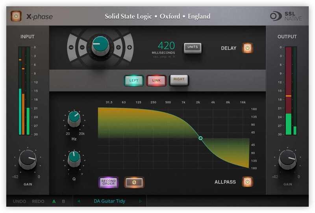Viewport: 315px width, 213px height.
Task: Click the UNDO button
Action: [x=19, y=201]
